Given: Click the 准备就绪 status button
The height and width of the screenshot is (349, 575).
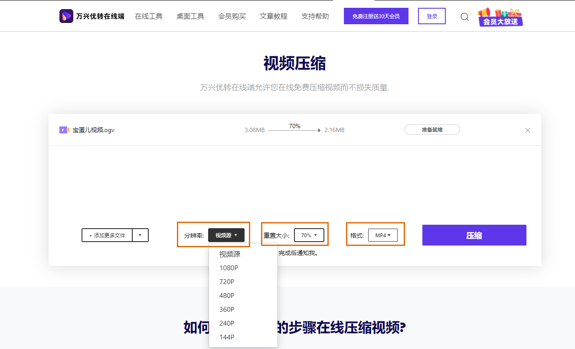Looking at the screenshot, I should tap(432, 129).
